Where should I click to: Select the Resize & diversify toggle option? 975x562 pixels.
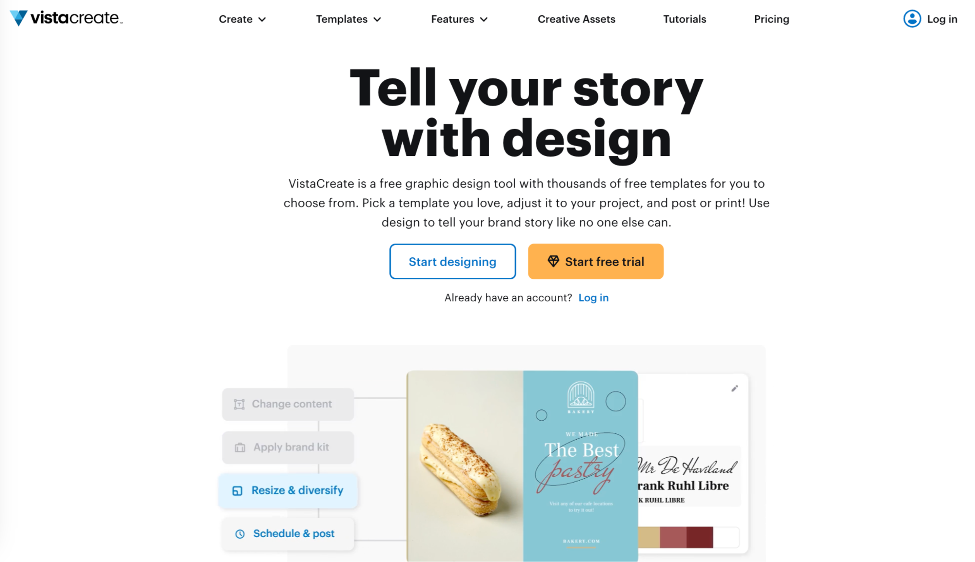click(x=287, y=490)
